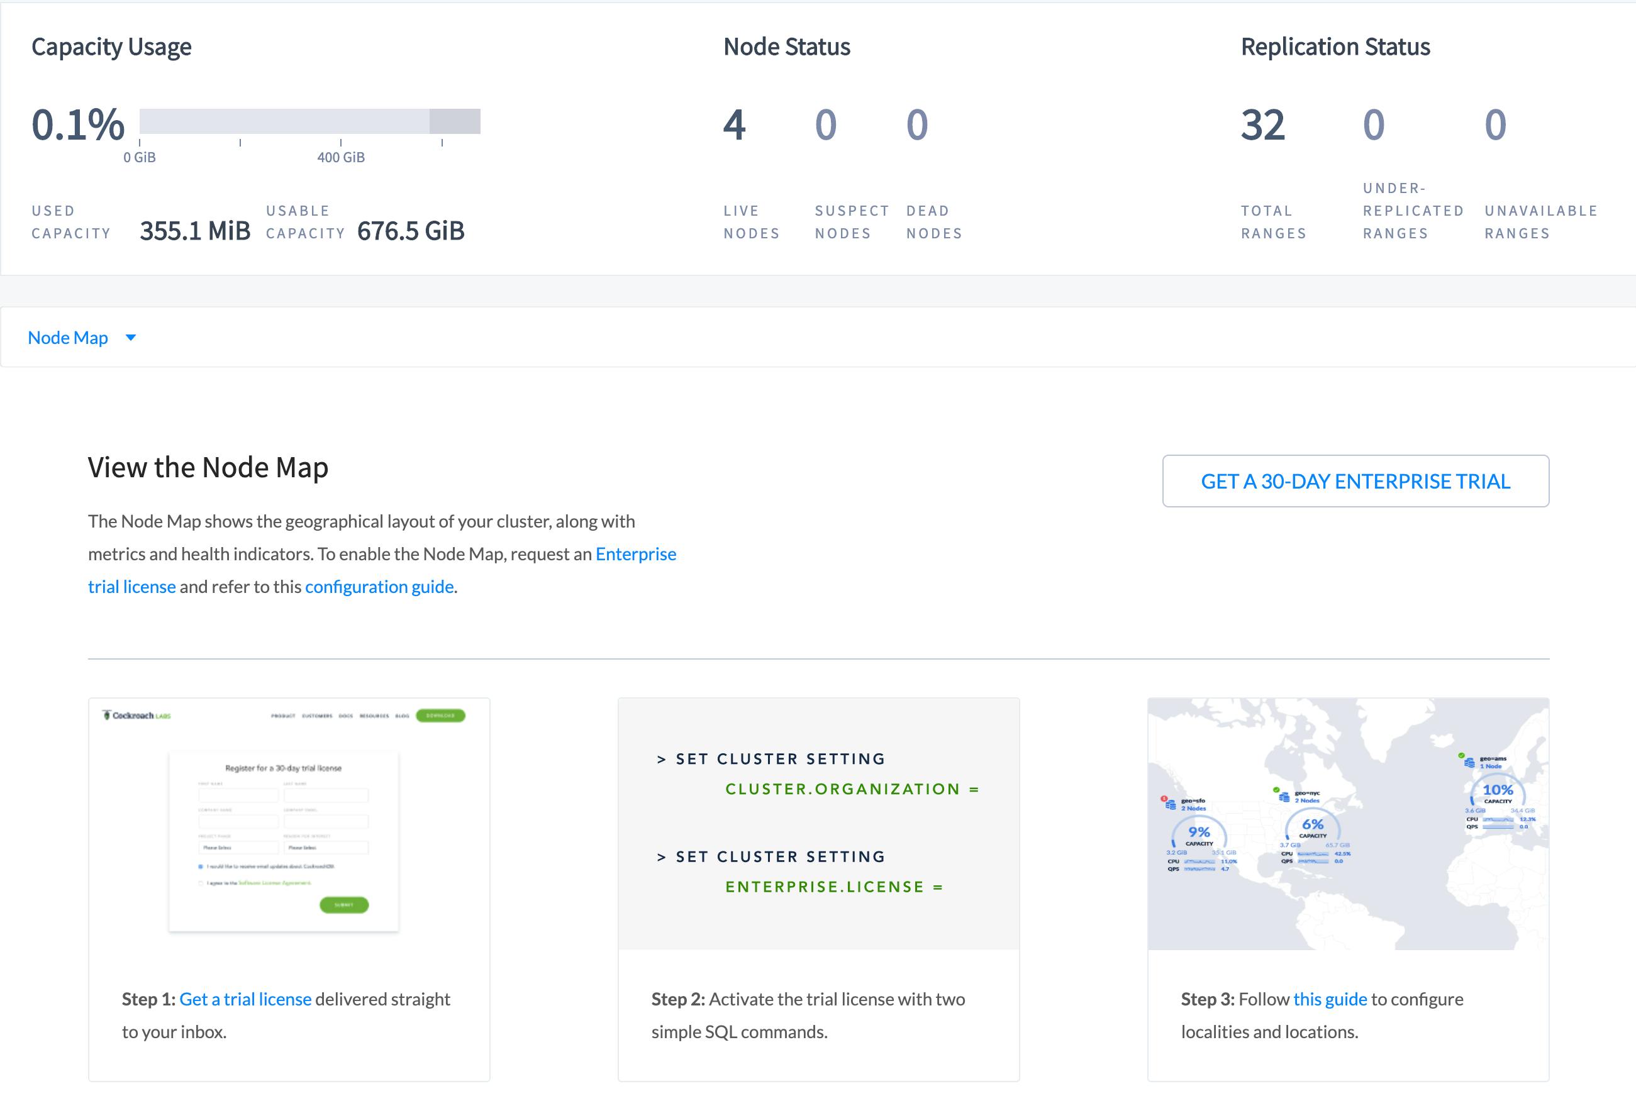The height and width of the screenshot is (1118, 1636).
Task: Check the Software License Agreement checkbox
Action: click(x=201, y=882)
